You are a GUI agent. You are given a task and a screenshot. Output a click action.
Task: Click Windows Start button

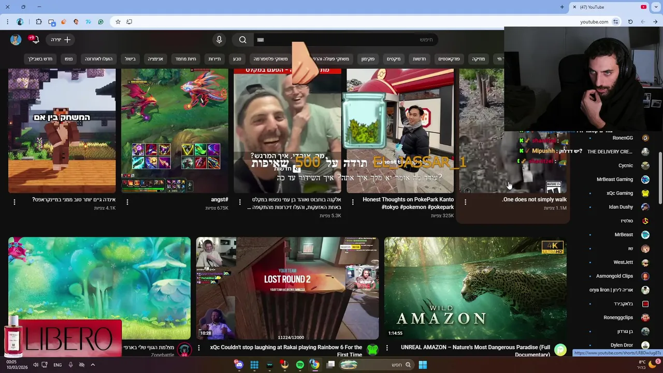tap(423, 365)
